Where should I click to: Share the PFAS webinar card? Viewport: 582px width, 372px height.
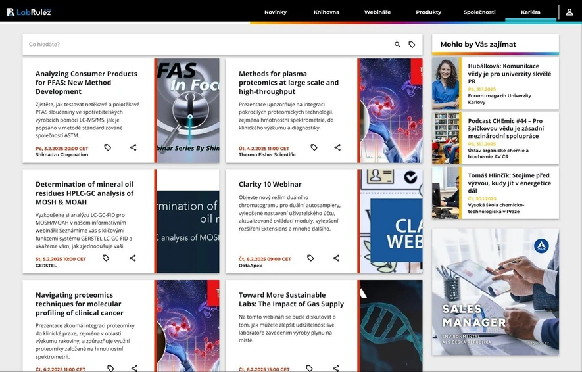click(x=133, y=147)
